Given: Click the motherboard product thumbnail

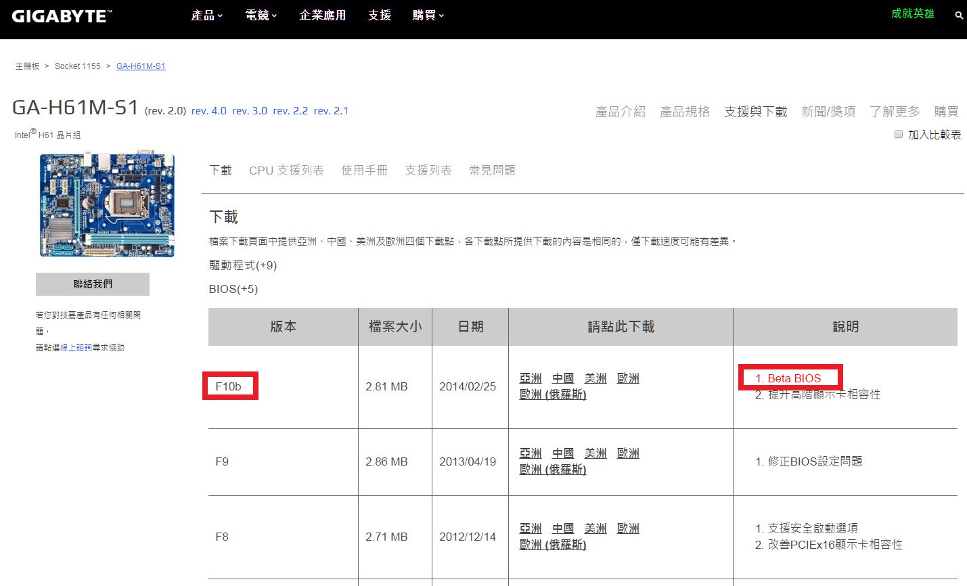Looking at the screenshot, I should 107,204.
